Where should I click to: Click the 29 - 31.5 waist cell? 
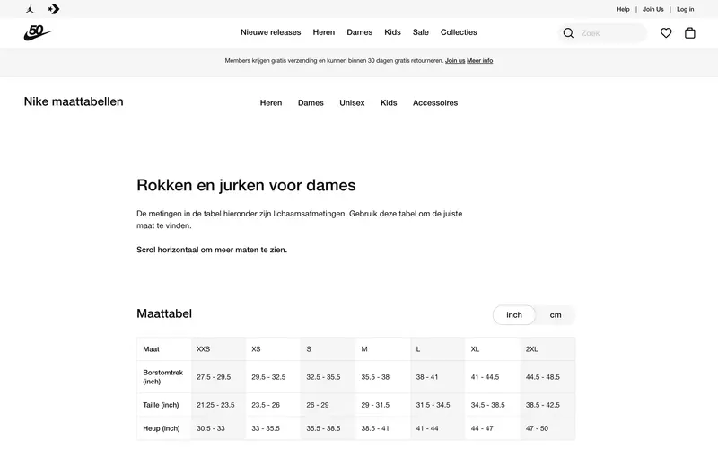(383, 405)
